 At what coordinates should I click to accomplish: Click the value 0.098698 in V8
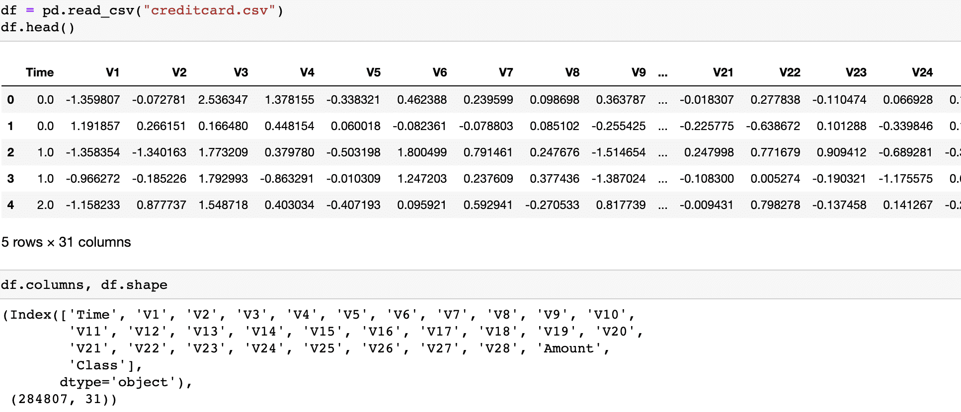[555, 100]
